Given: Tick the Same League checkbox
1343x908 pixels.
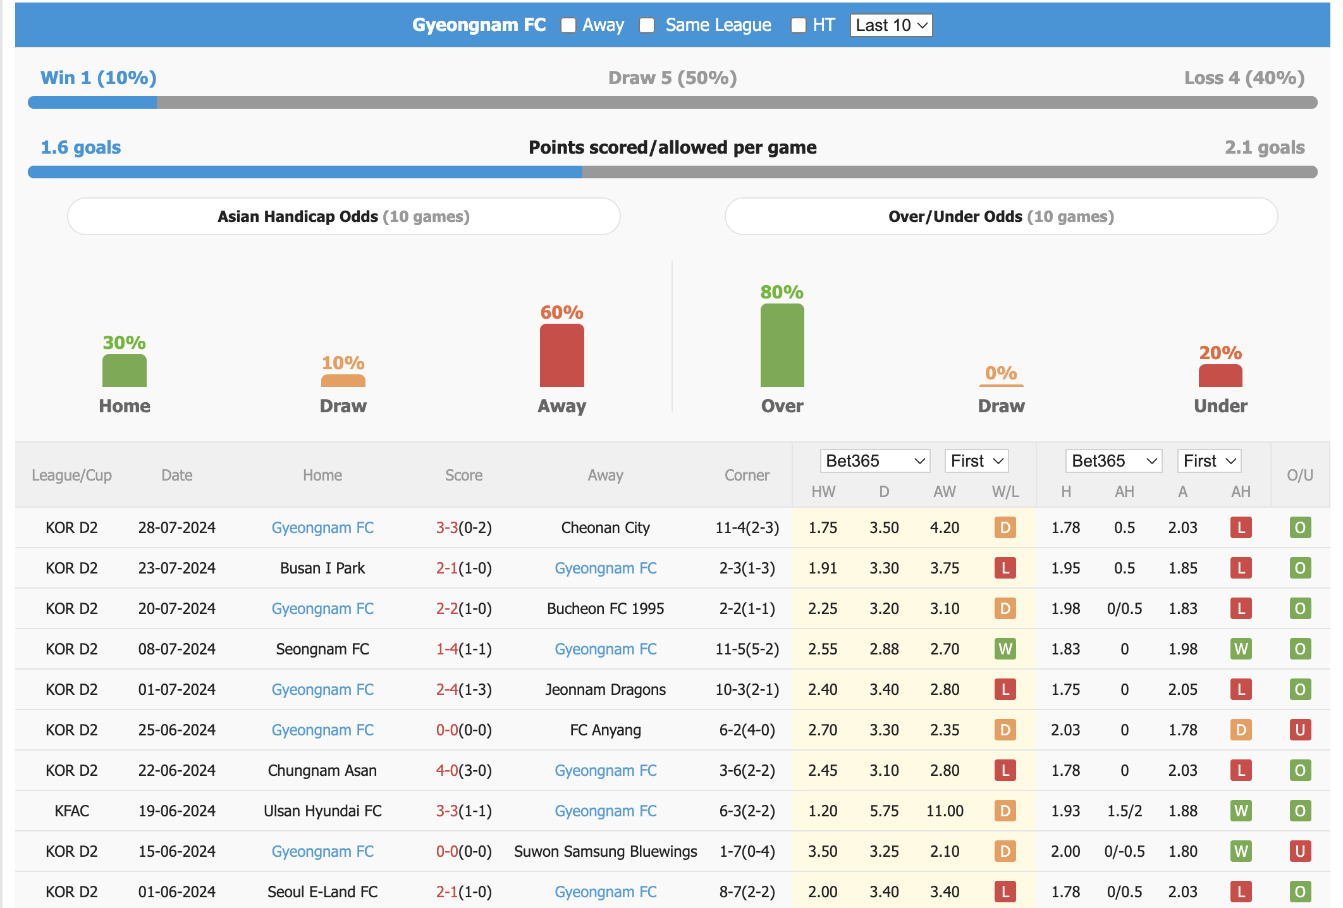Looking at the screenshot, I should tap(646, 25).
